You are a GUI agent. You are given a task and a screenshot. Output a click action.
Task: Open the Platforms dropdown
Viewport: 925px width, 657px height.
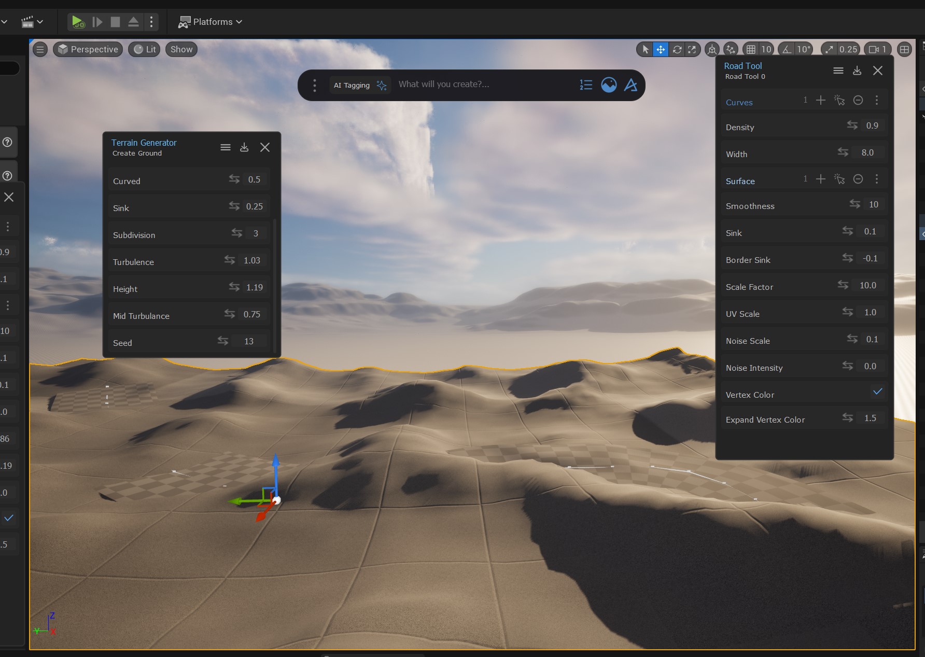(x=210, y=22)
